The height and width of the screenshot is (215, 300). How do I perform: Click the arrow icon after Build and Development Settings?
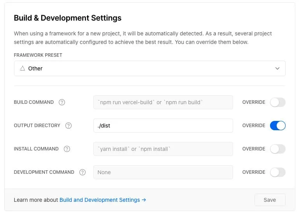coord(144,200)
